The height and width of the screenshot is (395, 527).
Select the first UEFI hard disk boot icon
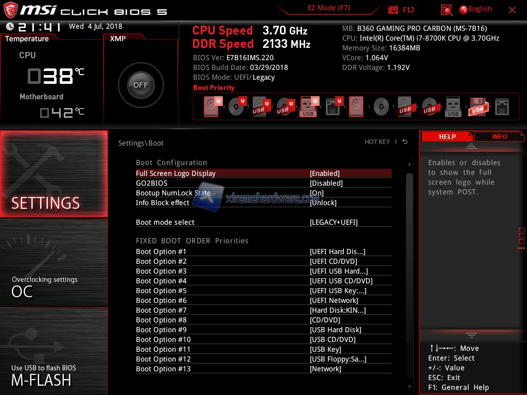(x=211, y=107)
